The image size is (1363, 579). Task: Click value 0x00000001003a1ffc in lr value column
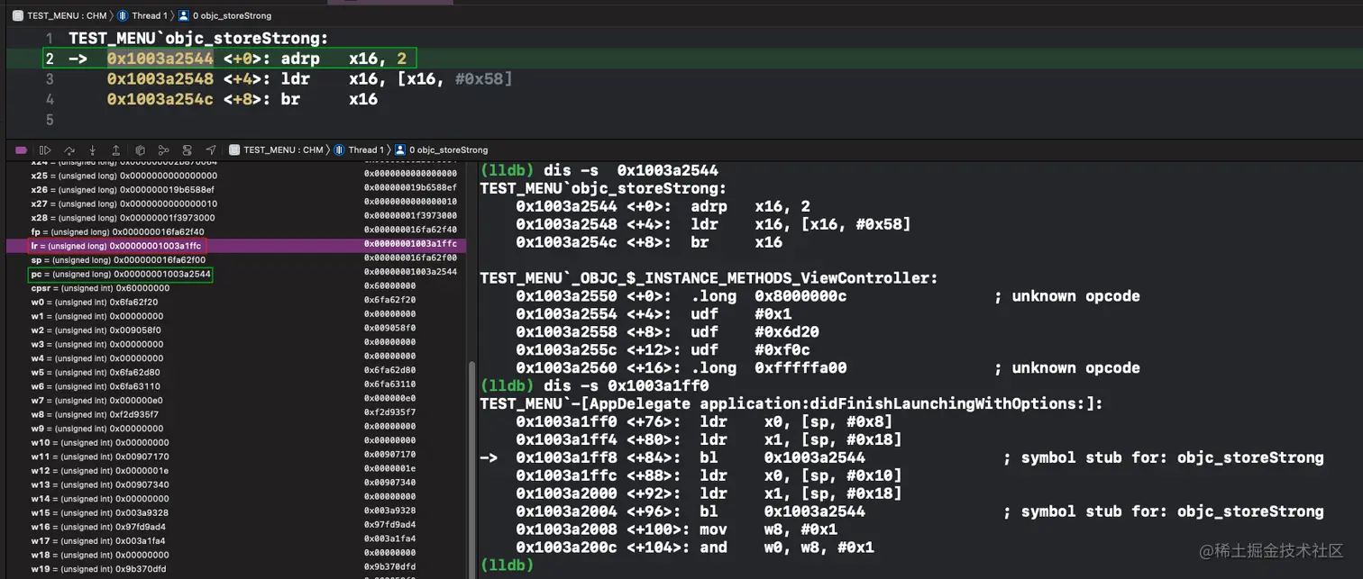click(410, 244)
